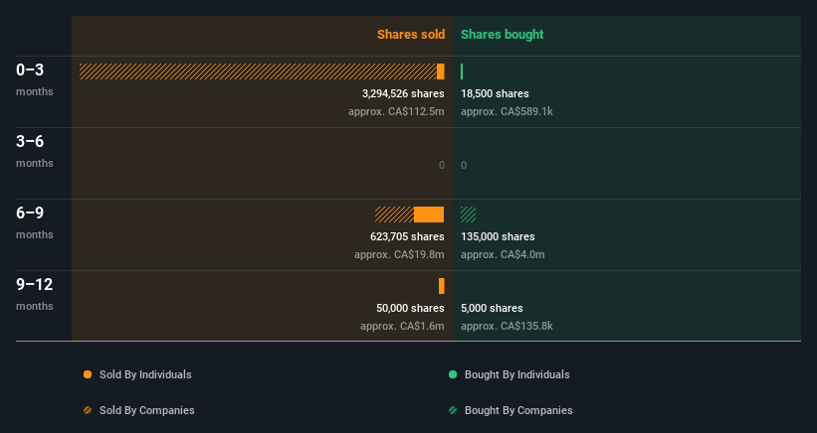Click the 6–9 months row label
The height and width of the screenshot is (433, 817).
(35, 222)
